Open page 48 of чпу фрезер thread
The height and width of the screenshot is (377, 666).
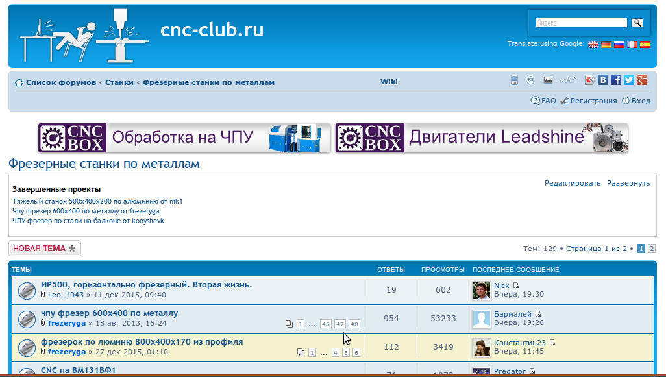coord(354,324)
